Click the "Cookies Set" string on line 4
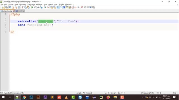This screenshot has width=179, height=100. pos(39,25)
